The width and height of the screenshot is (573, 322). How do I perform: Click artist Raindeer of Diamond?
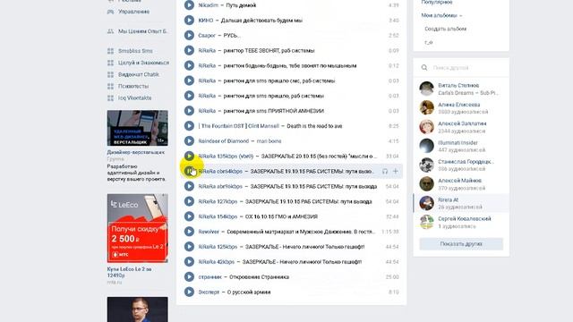click(224, 141)
